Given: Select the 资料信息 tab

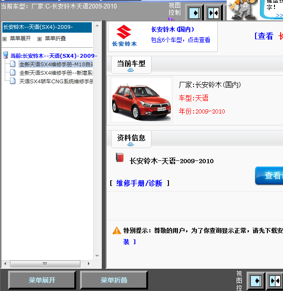Looking at the screenshot, I should 131,139.
